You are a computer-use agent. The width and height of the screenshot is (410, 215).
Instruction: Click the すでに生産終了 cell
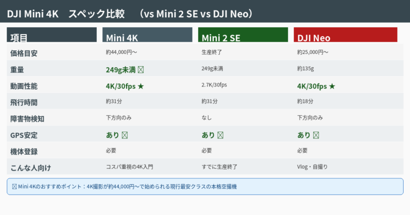coord(219,167)
